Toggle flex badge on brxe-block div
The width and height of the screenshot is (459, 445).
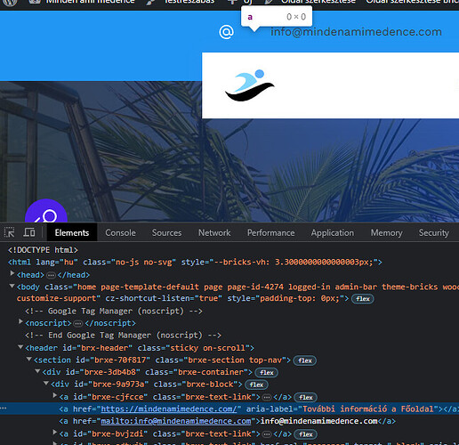(256, 384)
